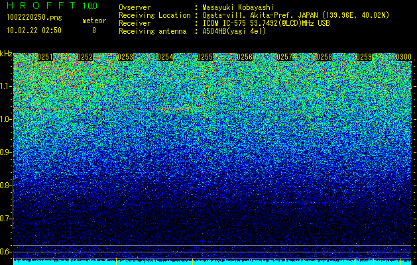Click the 0257 time marker
The image size is (417, 265).
pos(284,57)
